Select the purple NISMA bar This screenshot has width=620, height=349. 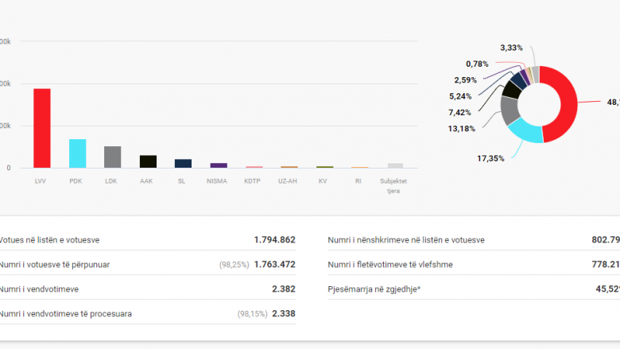point(218,165)
